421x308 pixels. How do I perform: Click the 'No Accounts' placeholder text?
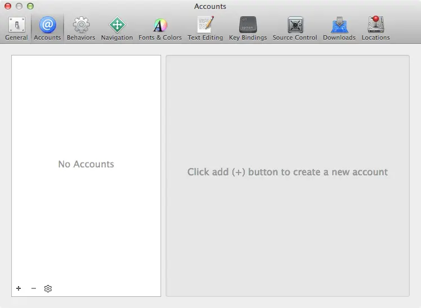[86, 164]
